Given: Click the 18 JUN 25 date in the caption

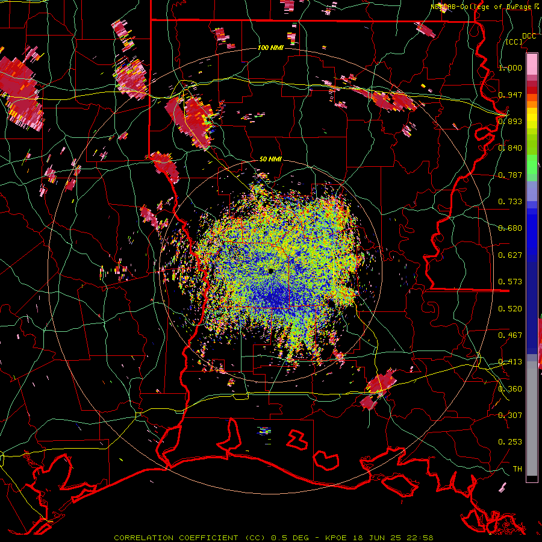Looking at the screenshot, I should (x=377, y=538).
